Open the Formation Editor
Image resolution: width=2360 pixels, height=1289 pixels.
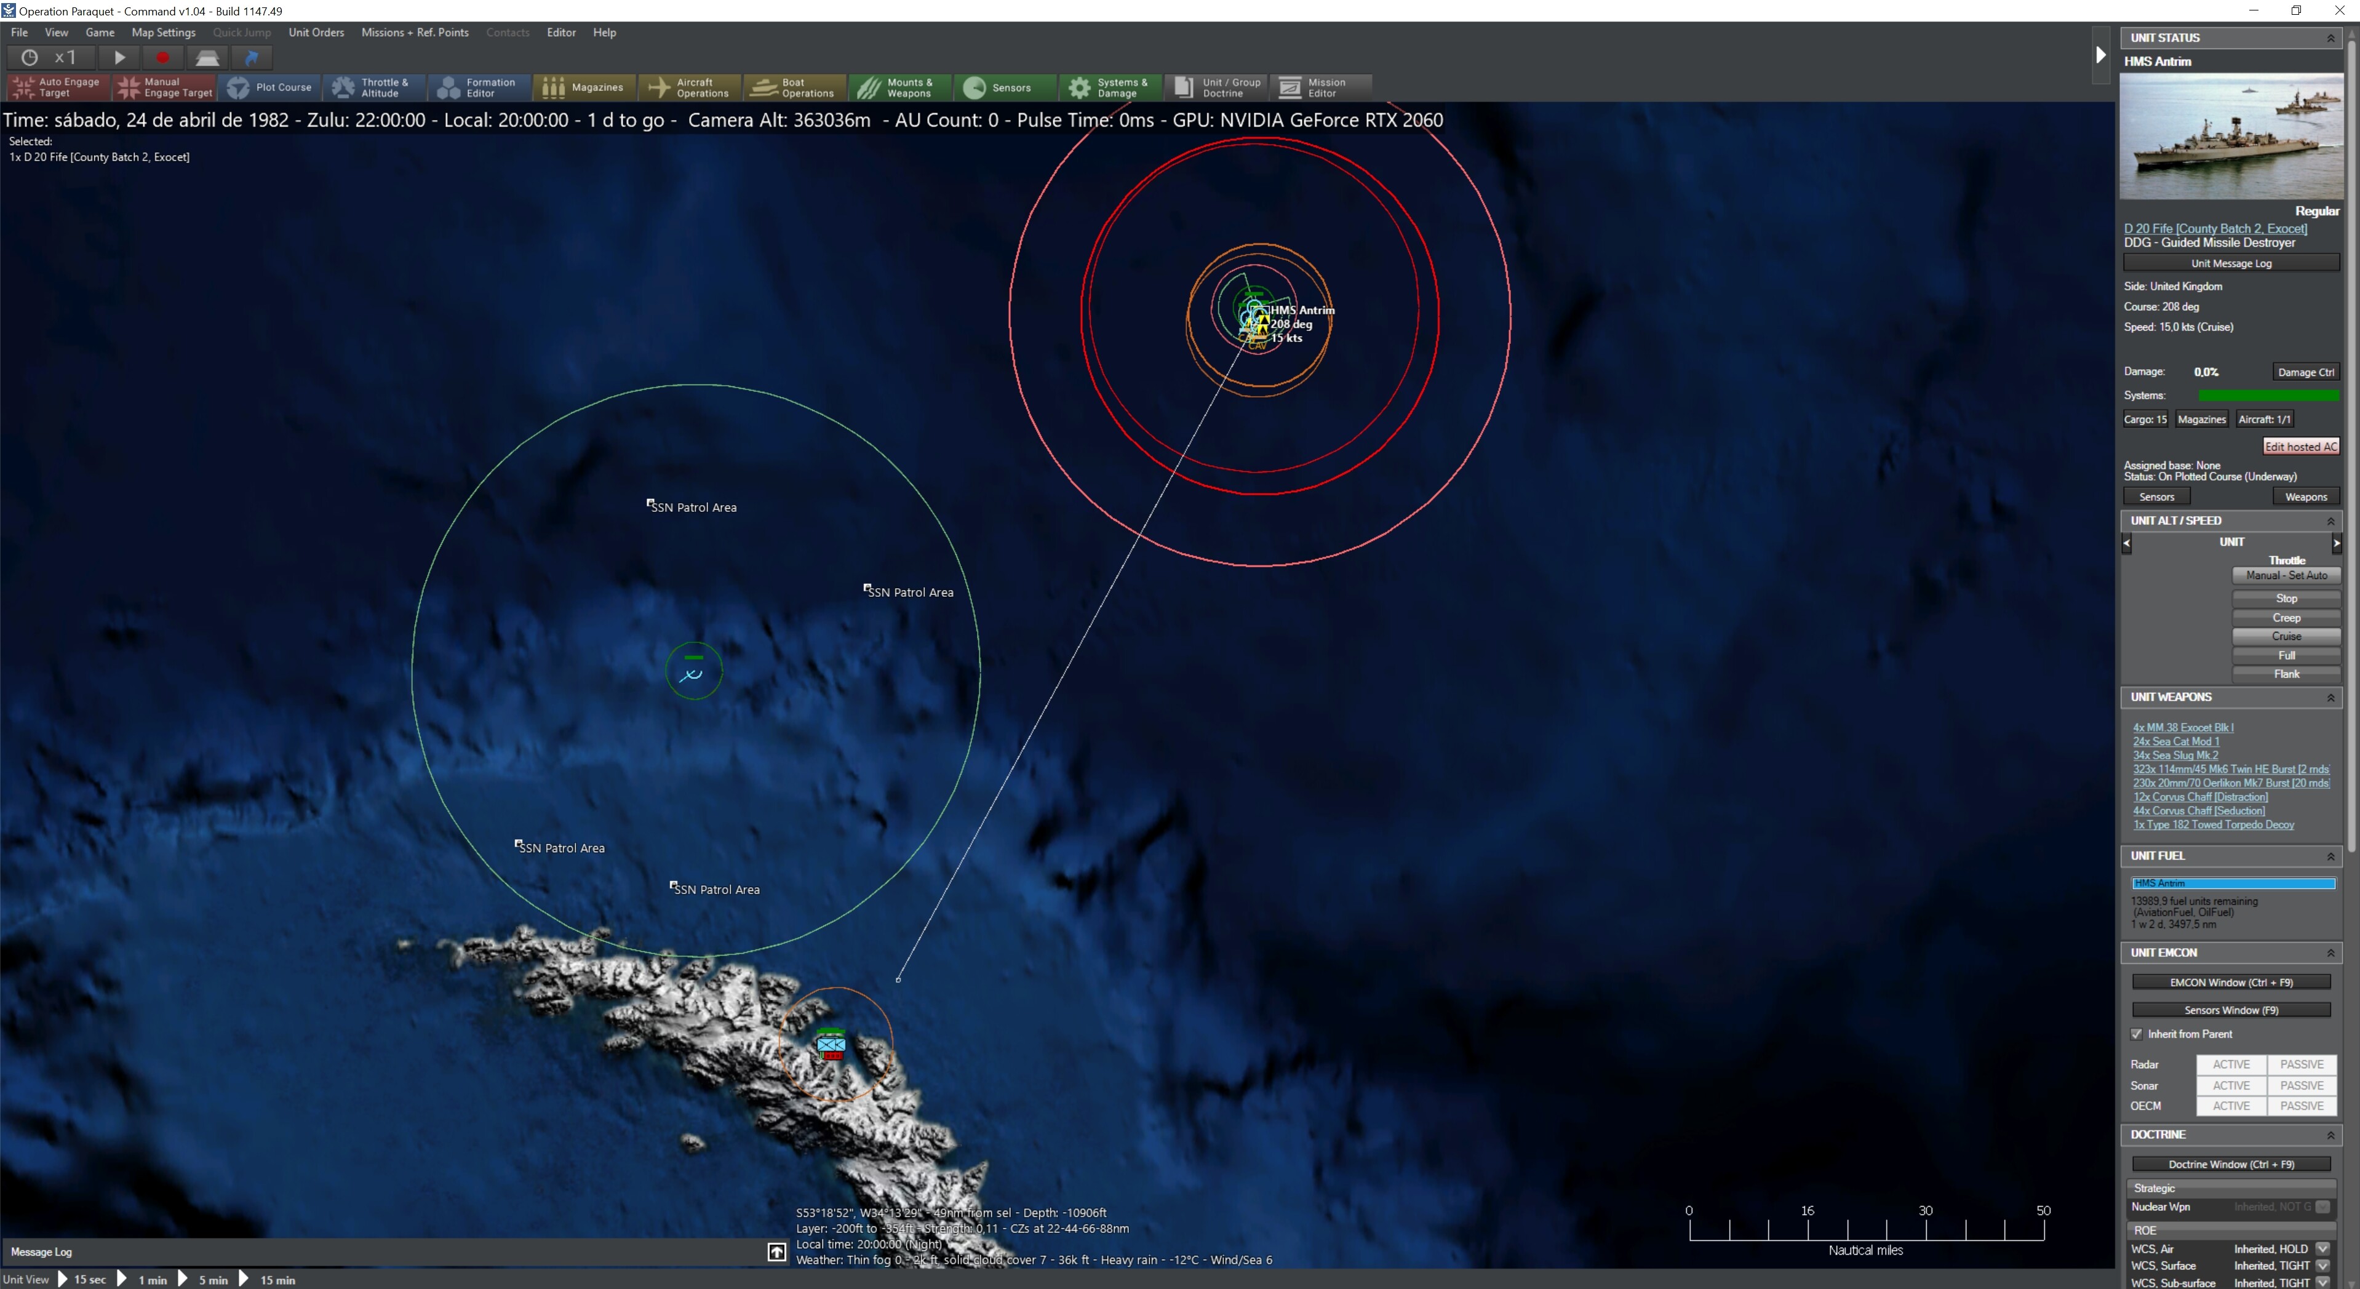[477, 87]
